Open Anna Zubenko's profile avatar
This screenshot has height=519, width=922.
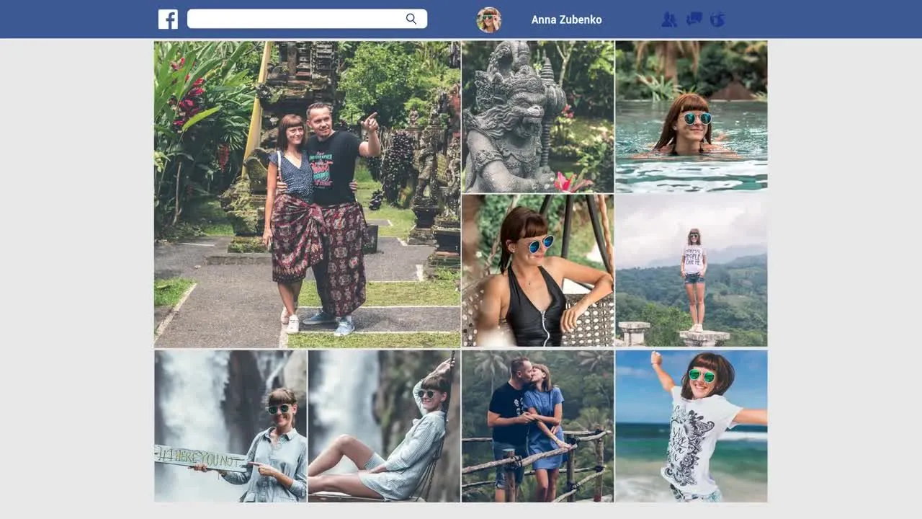[489, 19]
